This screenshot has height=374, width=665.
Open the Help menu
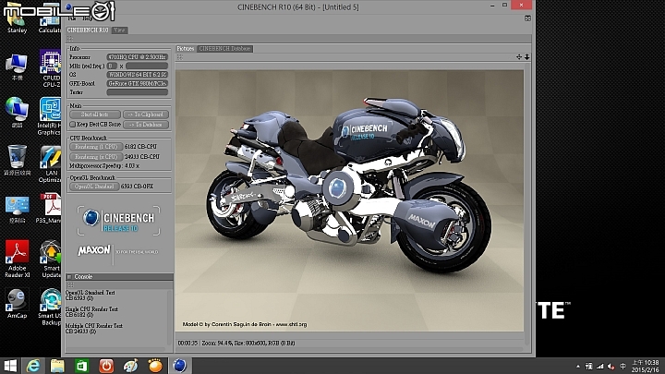click(88, 18)
